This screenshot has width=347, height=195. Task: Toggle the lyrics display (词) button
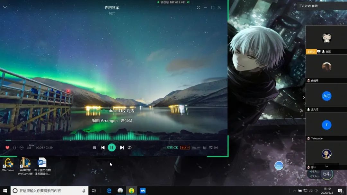(205, 148)
